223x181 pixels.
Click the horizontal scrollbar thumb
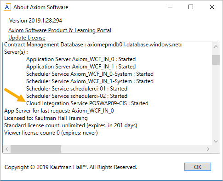pos(36,149)
